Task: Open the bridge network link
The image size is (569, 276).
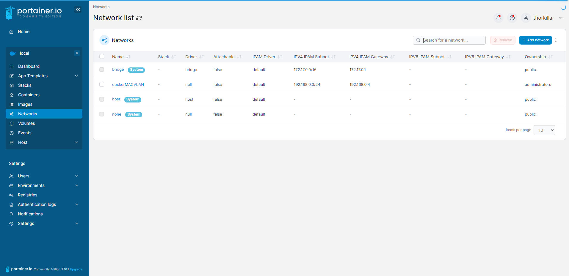Action: coord(118,70)
